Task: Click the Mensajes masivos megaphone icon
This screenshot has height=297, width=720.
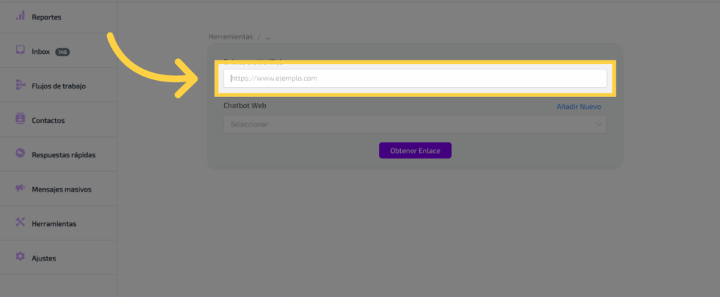Action: [20, 188]
